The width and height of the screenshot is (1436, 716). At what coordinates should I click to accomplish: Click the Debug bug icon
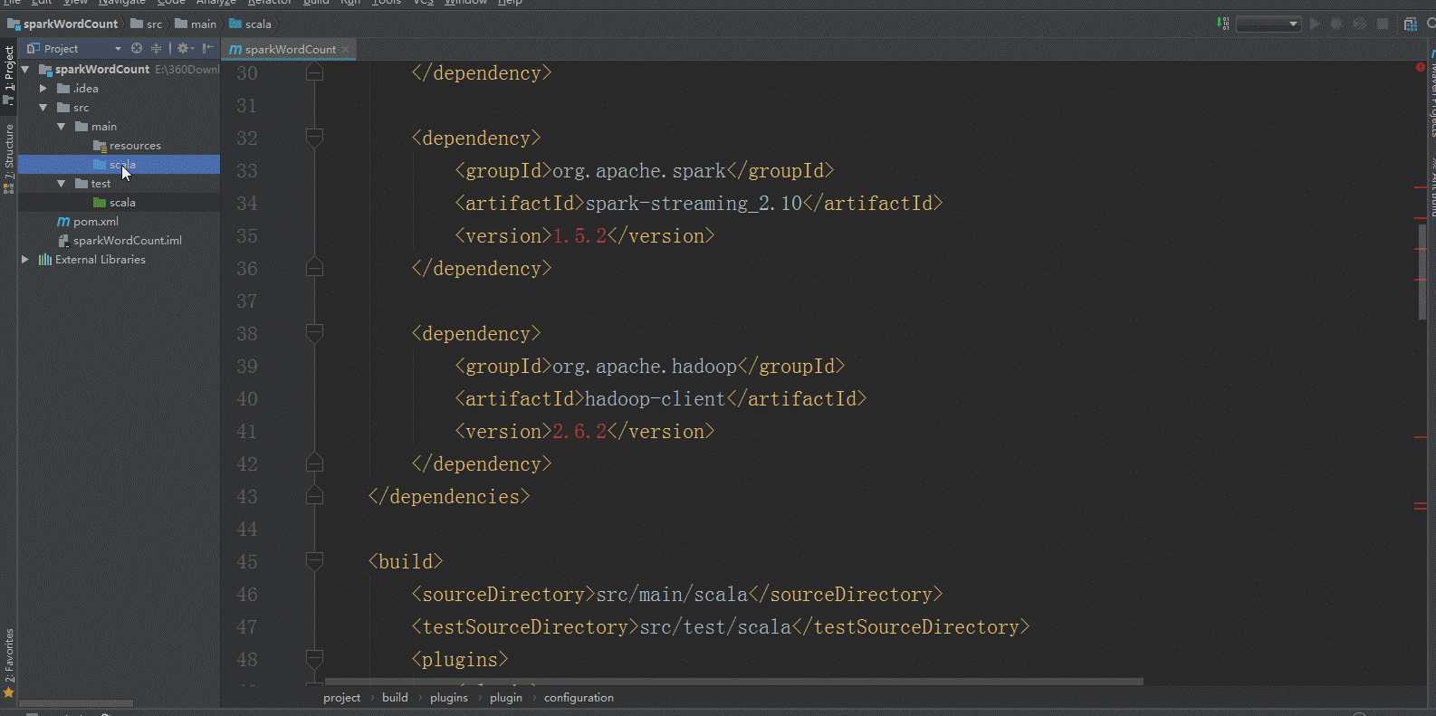coord(1337,24)
